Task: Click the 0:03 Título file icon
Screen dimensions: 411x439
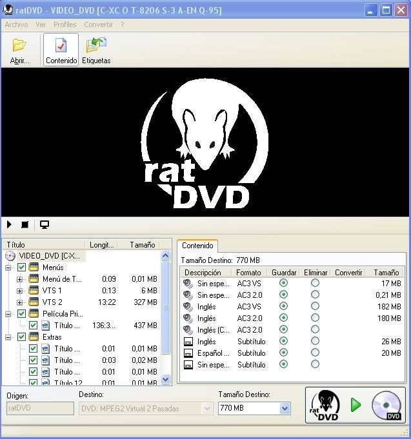Action: tap(45, 360)
